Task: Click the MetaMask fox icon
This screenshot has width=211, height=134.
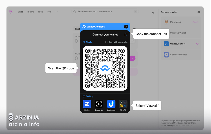Action: 166,22
